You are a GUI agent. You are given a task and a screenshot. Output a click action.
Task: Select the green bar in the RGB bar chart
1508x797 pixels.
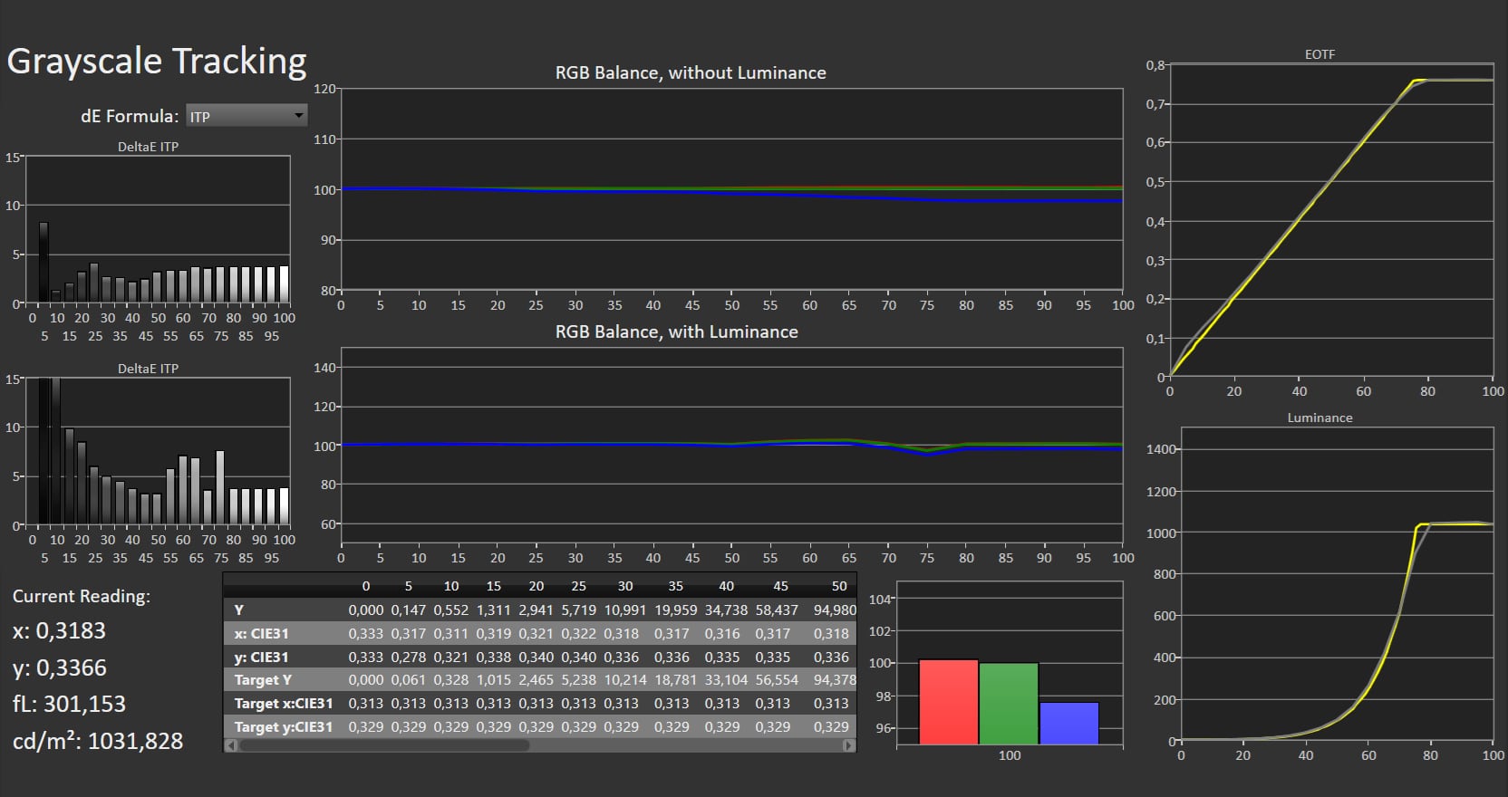(1009, 704)
